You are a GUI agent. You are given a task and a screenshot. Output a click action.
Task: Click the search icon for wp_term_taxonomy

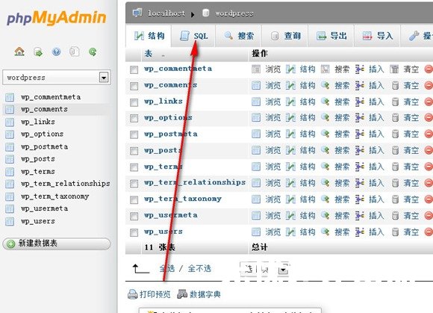(325, 199)
